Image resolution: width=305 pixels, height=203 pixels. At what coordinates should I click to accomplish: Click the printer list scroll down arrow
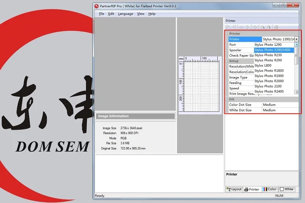296,92
